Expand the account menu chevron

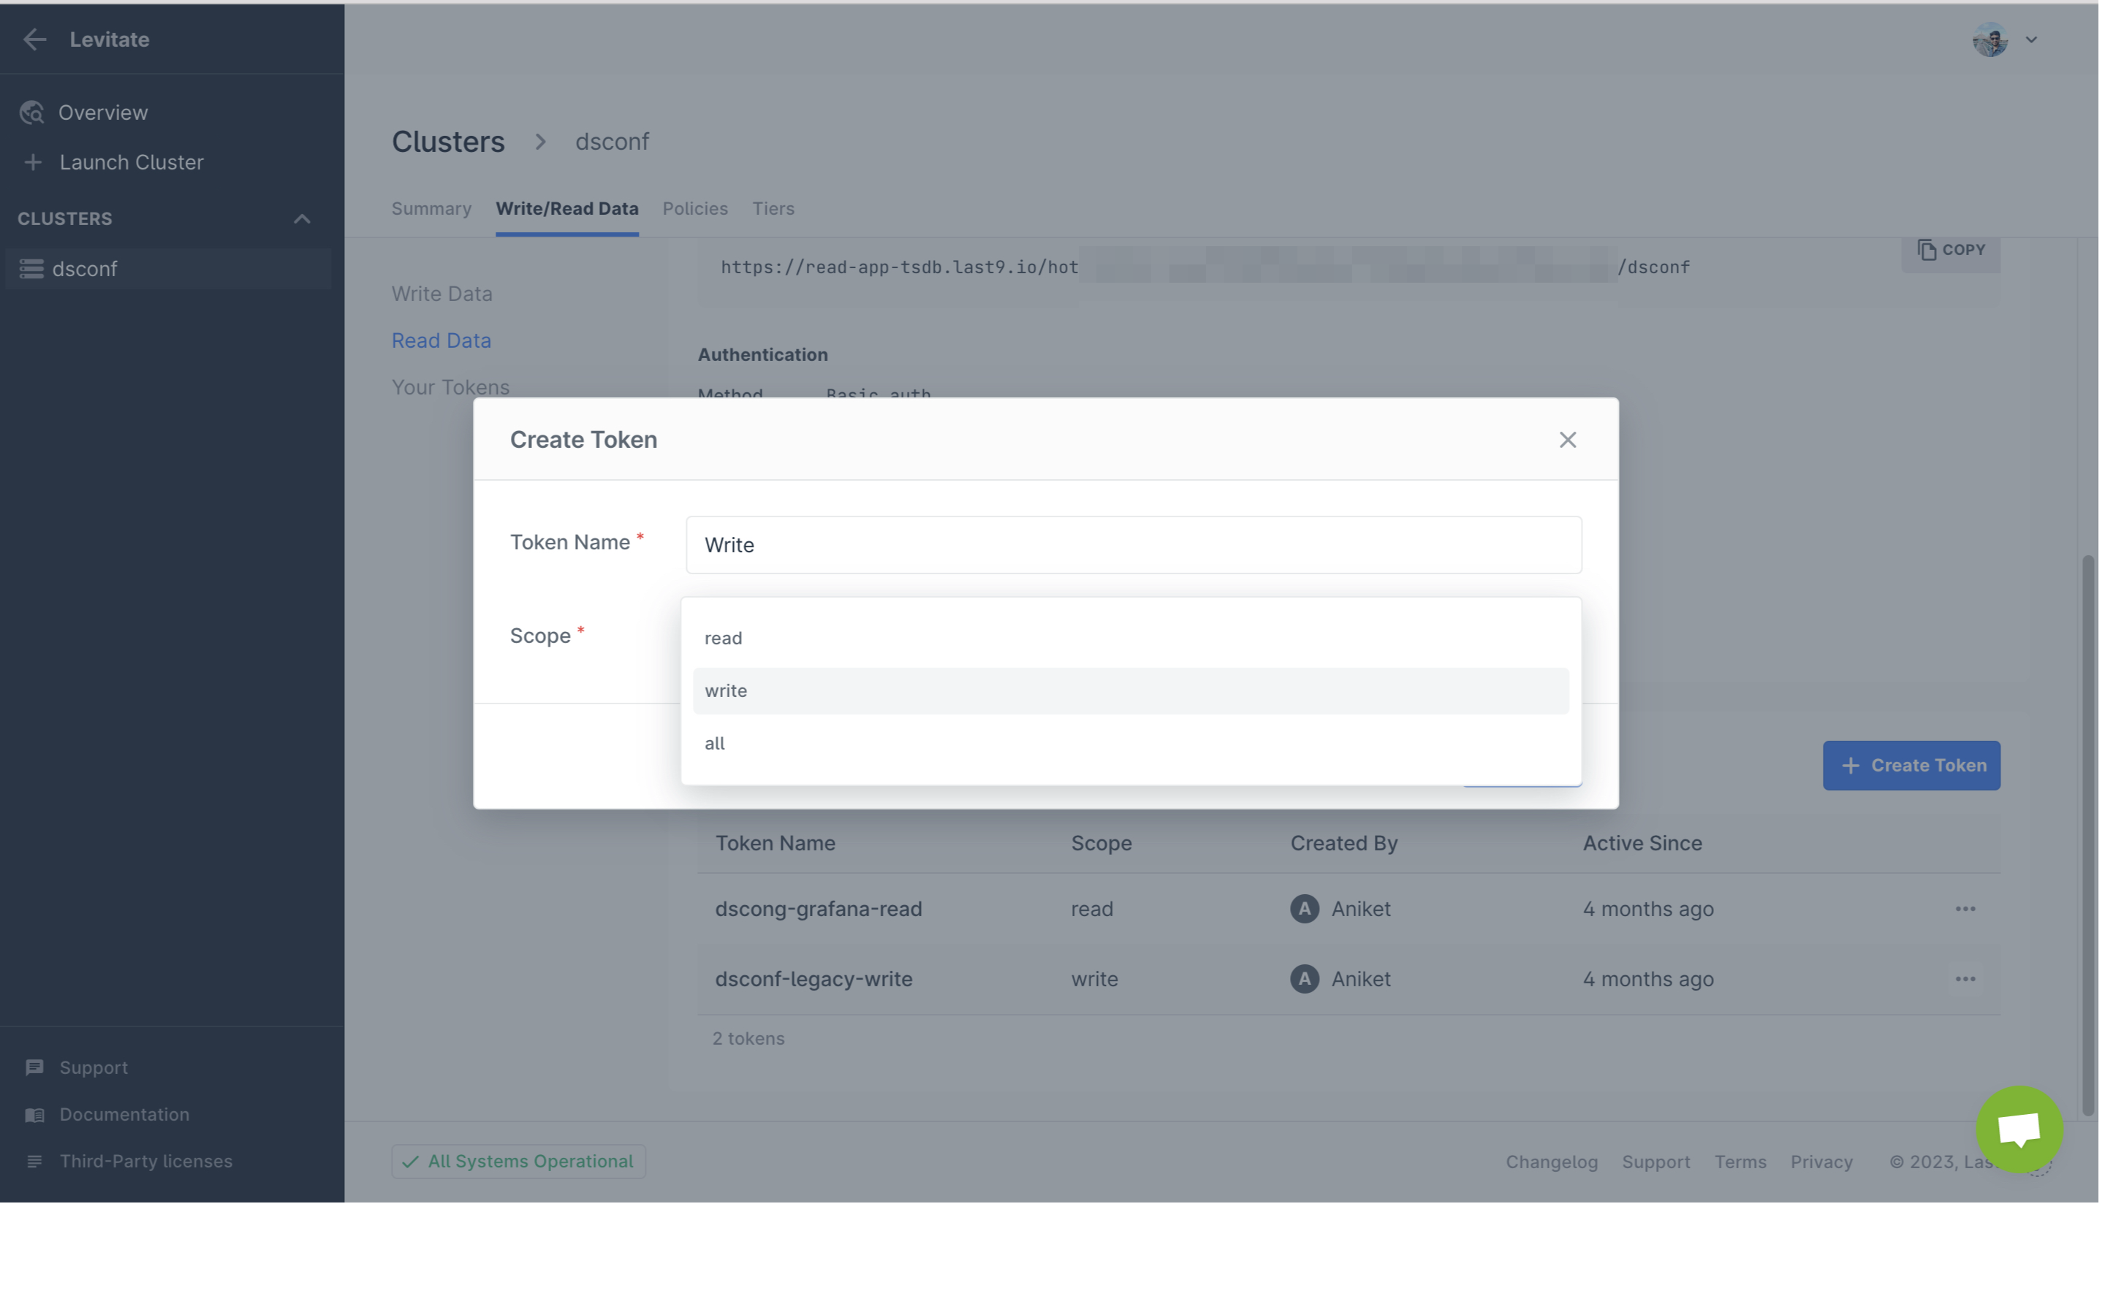pos(2032,40)
